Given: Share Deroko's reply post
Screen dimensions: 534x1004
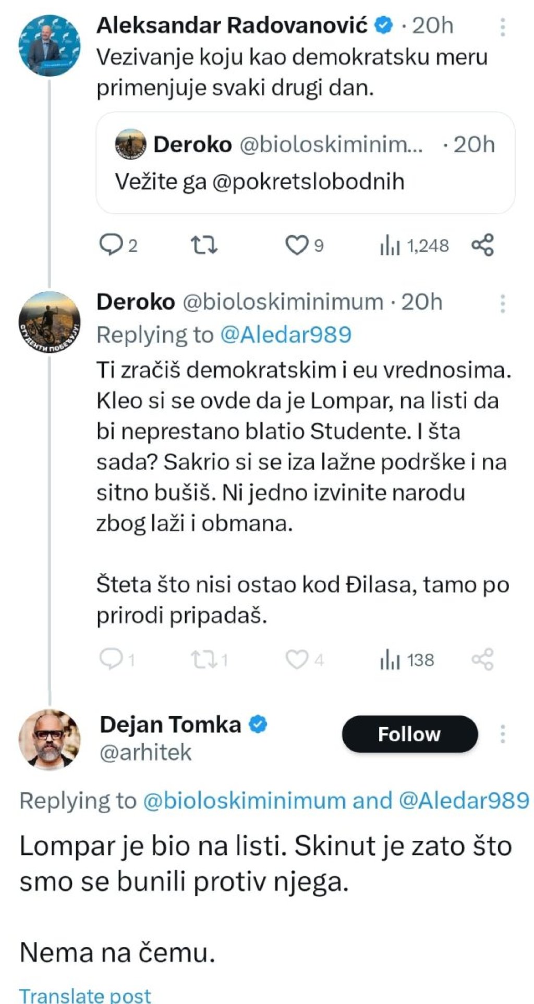Looking at the screenshot, I should click(482, 660).
